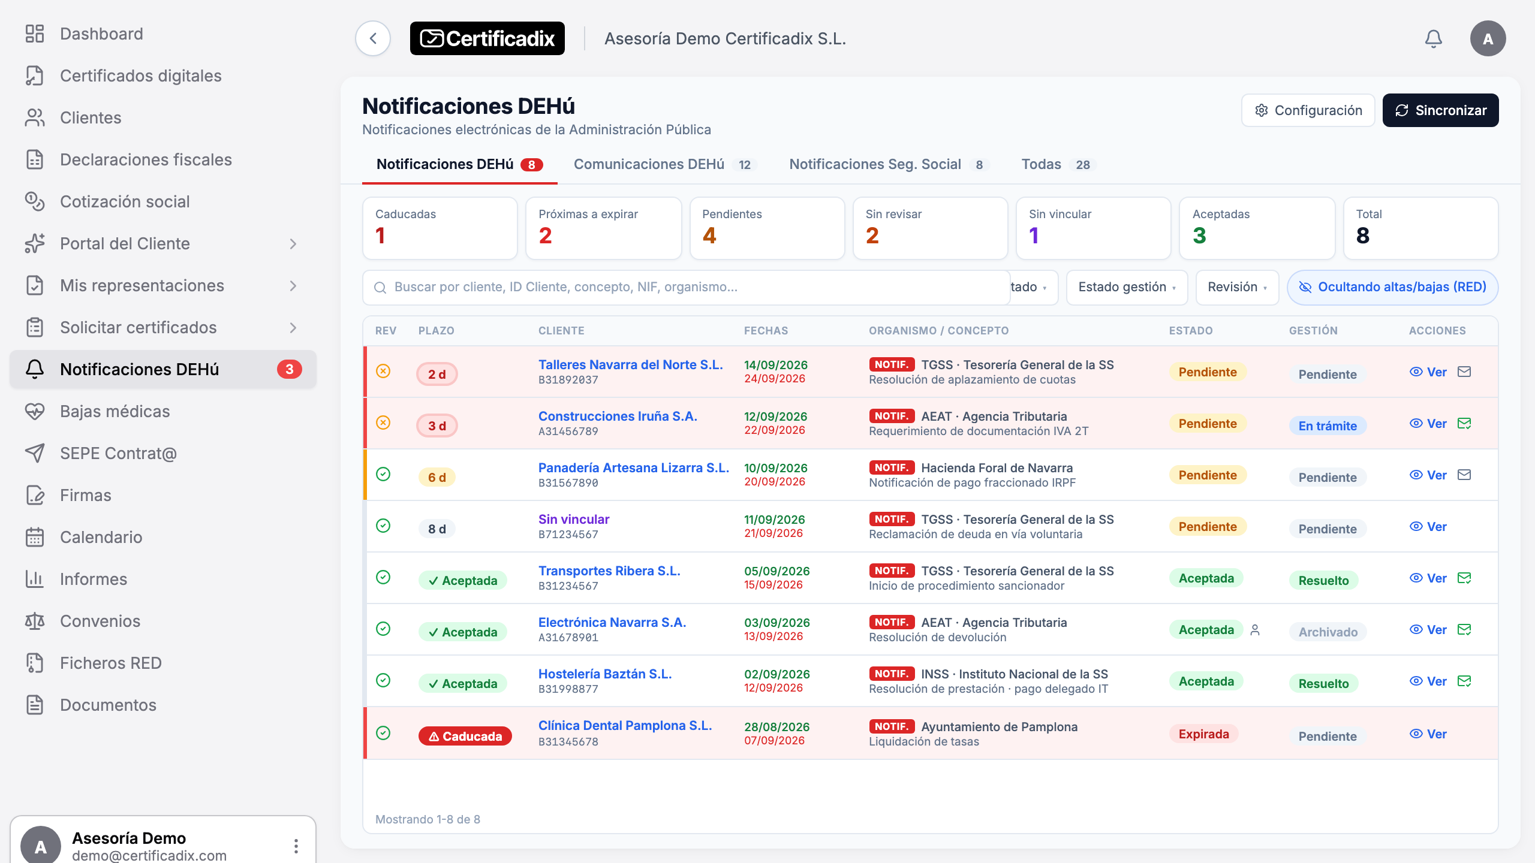Viewport: 1535px width, 863px height.
Task: Open SEPE Contrat@ section
Action: click(x=163, y=453)
